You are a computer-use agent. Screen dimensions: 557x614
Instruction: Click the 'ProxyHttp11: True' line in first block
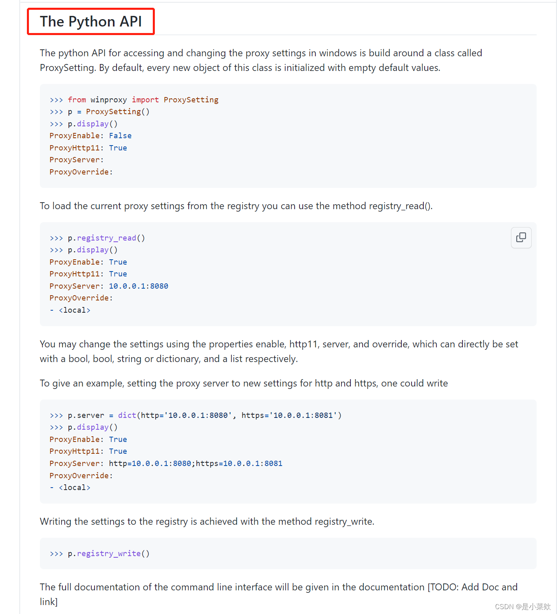[88, 148]
